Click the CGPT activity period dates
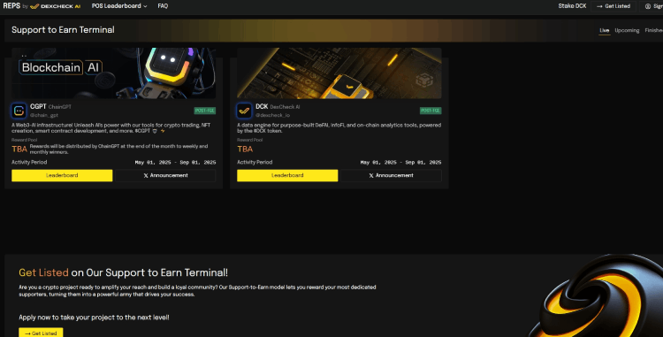Viewport: 663px width, 337px height. pos(175,163)
